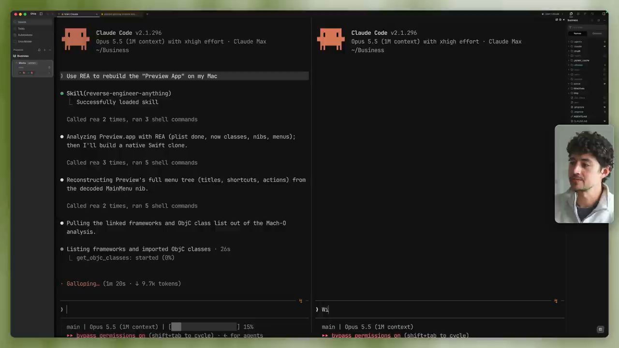Click the add project plus icon
Screen dimensions: 619x348
[44, 50]
